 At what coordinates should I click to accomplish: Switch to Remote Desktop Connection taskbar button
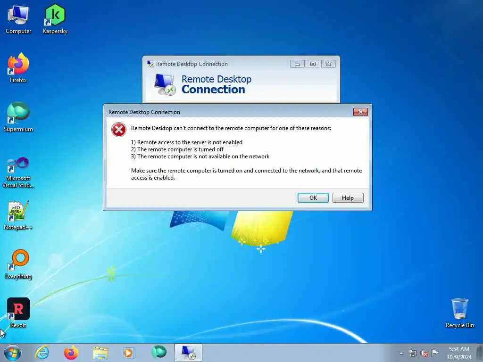[188, 353]
